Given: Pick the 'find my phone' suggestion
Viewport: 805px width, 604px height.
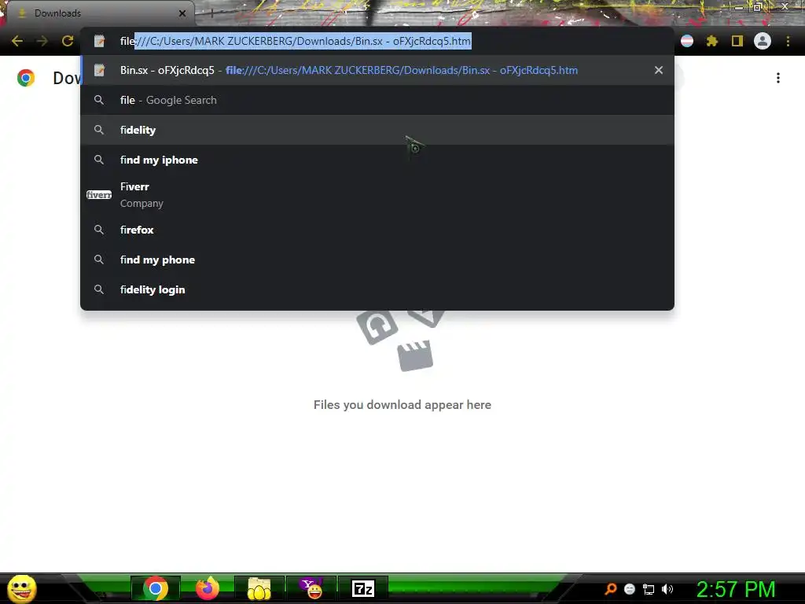Looking at the screenshot, I should [377, 260].
